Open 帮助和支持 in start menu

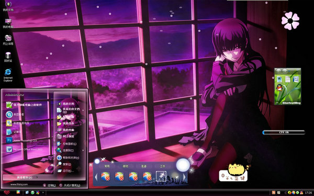pos(68,158)
